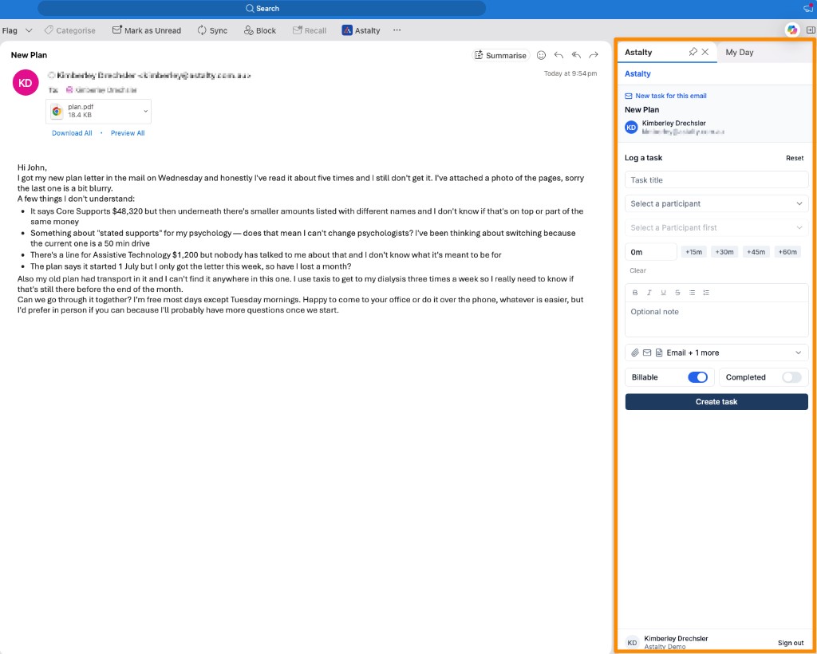Open the Email + 1 more dropdown

[716, 353]
